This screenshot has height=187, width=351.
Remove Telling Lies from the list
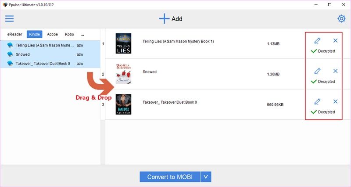point(335,40)
